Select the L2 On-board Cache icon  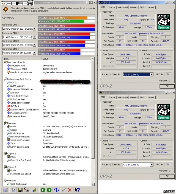tap(9, 147)
